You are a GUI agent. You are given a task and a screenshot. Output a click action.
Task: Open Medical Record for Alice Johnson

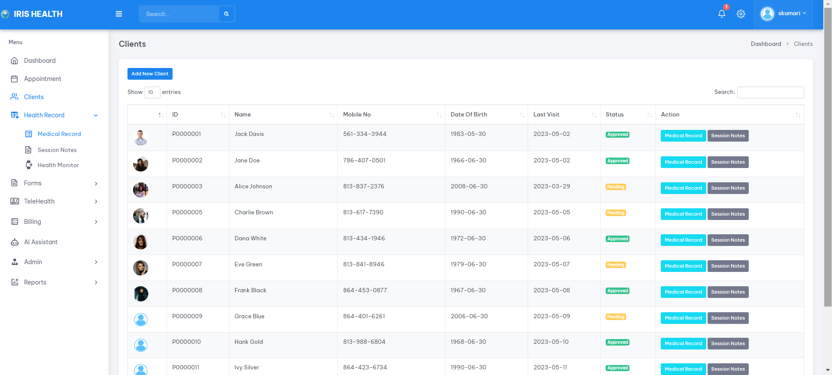pyautogui.click(x=683, y=188)
